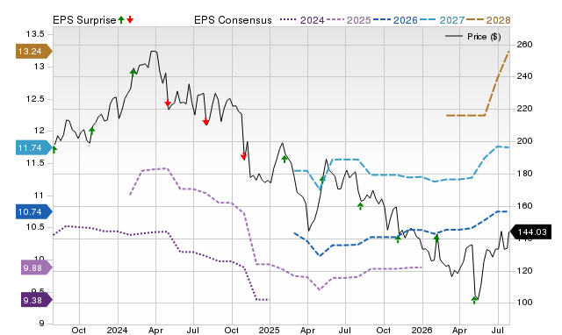The height and width of the screenshot is (335, 562).
Task: Click the green surprise arrow after October 2025
Action: (x=398, y=239)
